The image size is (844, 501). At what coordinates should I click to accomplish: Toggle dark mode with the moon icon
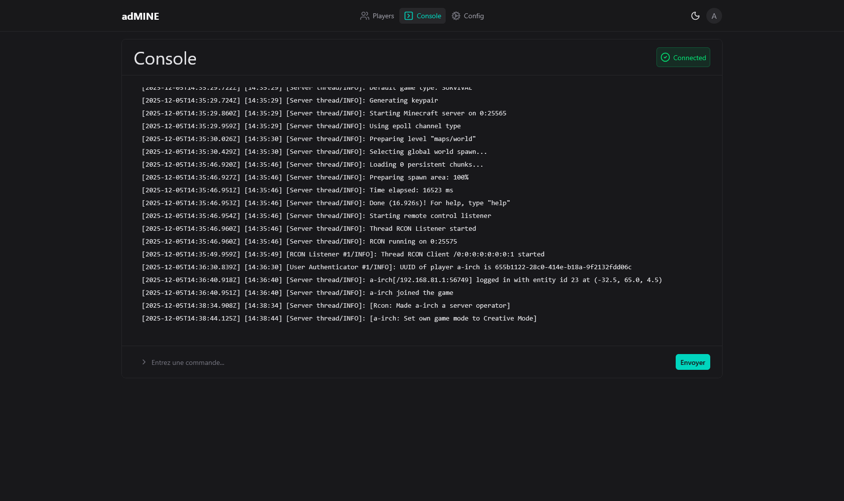pos(695,16)
